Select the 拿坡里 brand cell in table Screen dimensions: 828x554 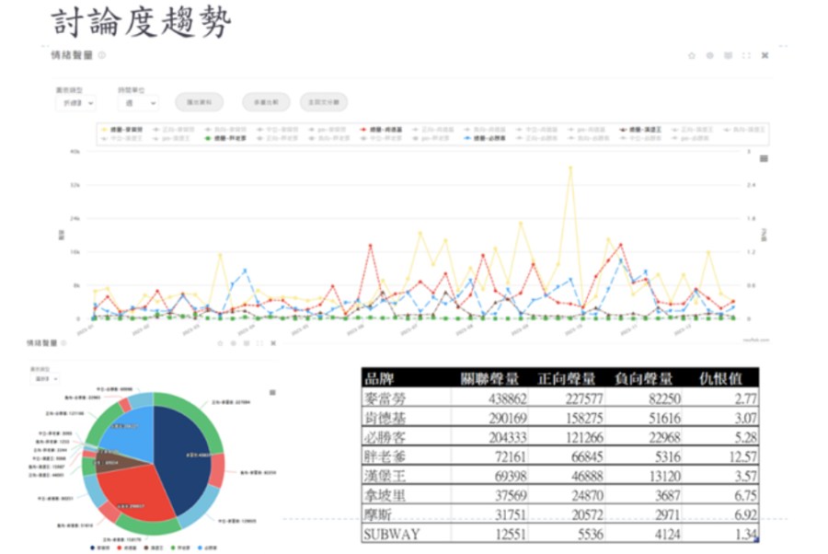(x=407, y=495)
